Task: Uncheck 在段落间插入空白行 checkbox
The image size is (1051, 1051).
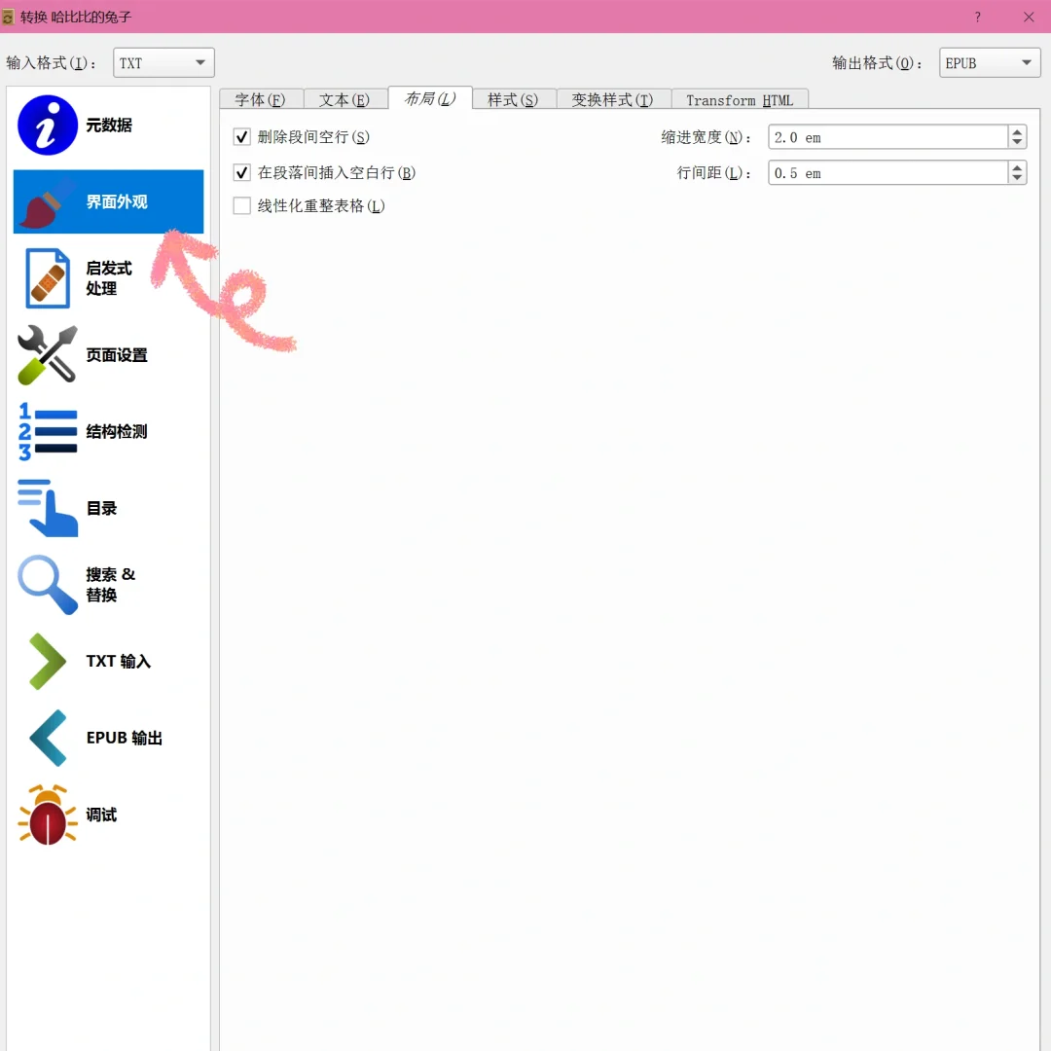Action: (241, 173)
